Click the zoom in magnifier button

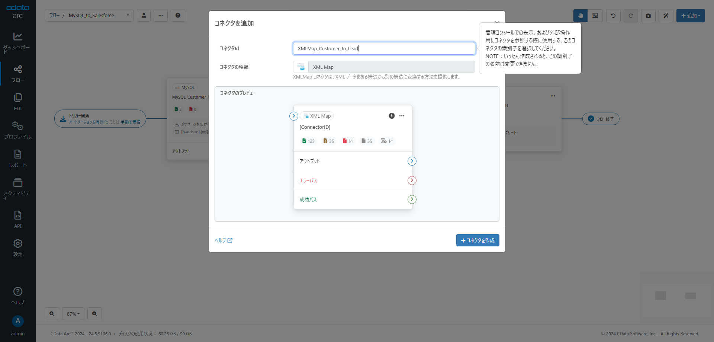point(52,314)
